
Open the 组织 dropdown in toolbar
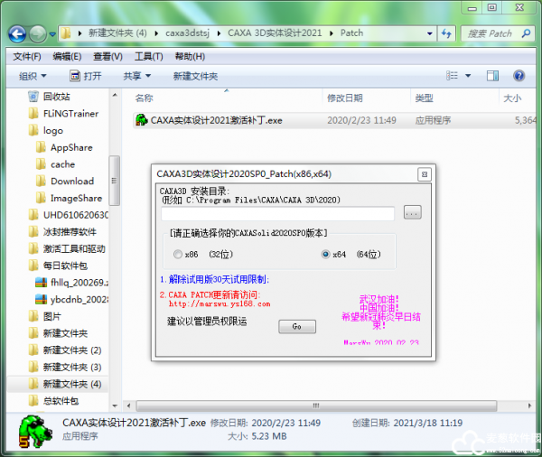(x=33, y=76)
